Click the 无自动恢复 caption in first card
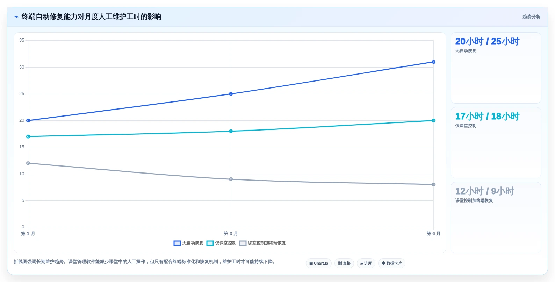Image resolution: width=555 pixels, height=282 pixels. pyautogui.click(x=466, y=51)
